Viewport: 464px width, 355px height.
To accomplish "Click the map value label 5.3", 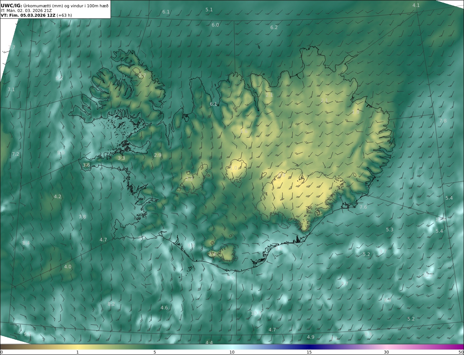I will (390, 230).
